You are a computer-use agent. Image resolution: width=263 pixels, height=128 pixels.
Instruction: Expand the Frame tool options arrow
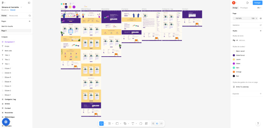(x=113, y=124)
